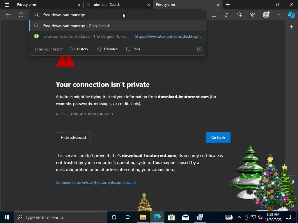Close the first Privacy error tab

click(79, 5)
